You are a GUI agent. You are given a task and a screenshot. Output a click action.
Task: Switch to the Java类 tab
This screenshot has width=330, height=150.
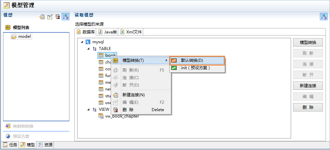point(107,32)
